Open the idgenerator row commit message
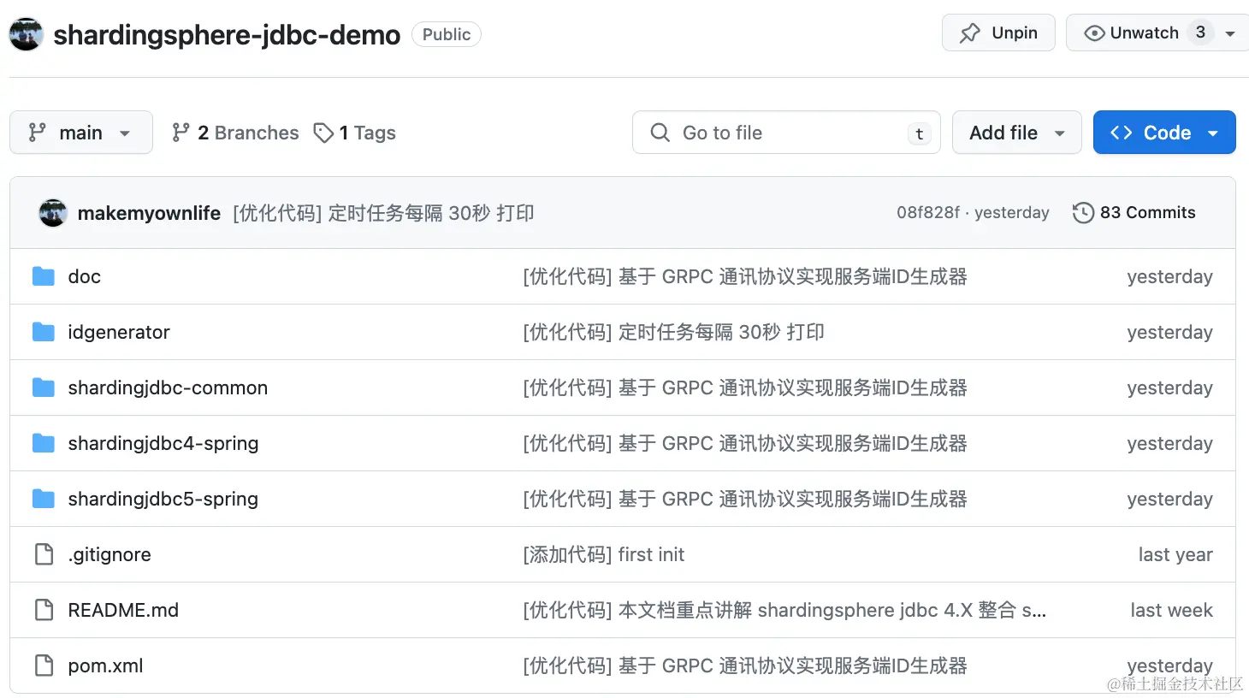Screen dimensions: 1249x698 [x=674, y=332]
